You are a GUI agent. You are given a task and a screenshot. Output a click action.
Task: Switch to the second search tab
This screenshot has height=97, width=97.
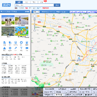(27, 2)
